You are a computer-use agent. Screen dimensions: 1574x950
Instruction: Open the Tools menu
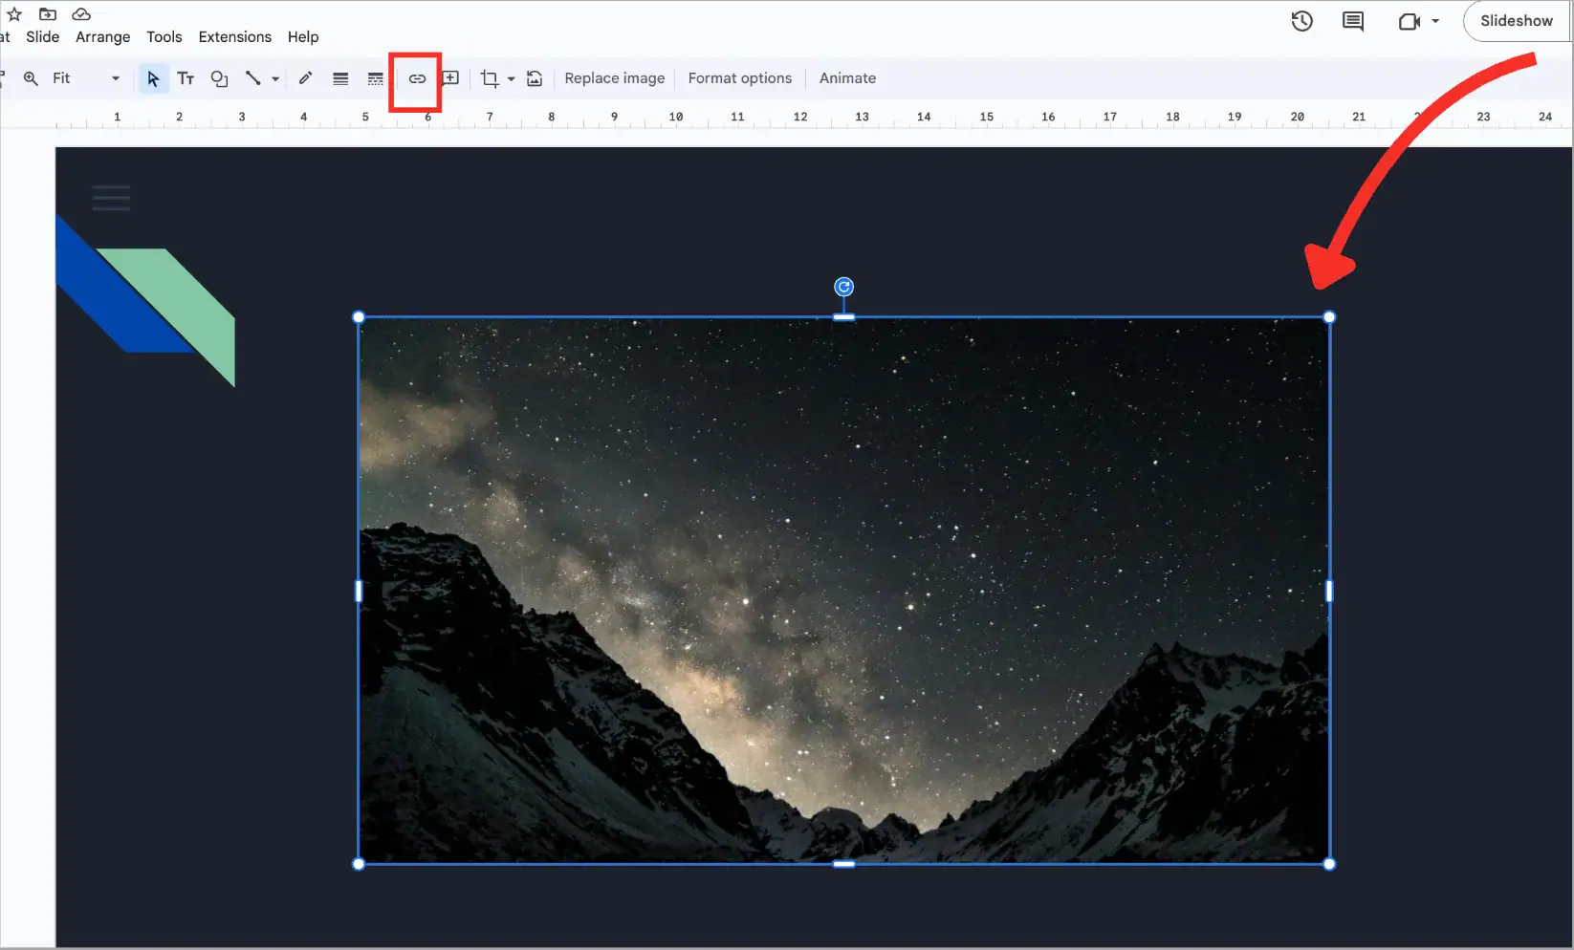click(164, 36)
